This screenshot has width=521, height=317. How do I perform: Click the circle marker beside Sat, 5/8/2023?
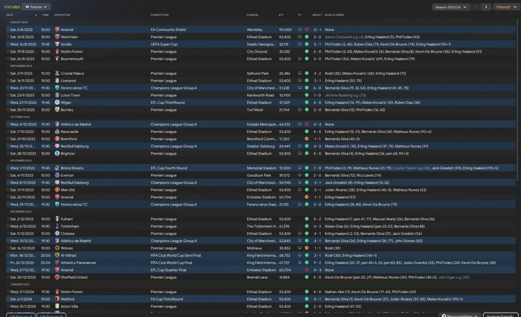[8, 30]
